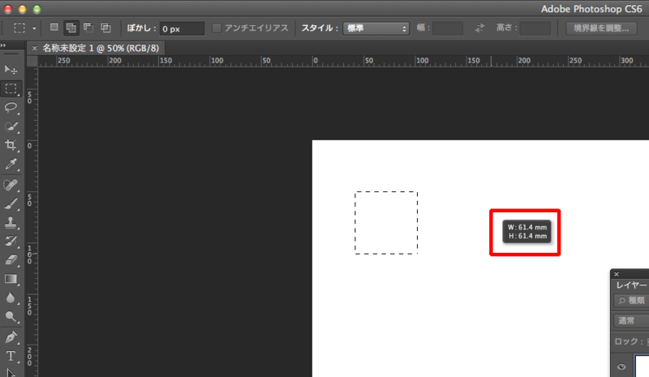Click the 幅 width input field
Viewport: 649px width, 377px height.
(x=448, y=28)
